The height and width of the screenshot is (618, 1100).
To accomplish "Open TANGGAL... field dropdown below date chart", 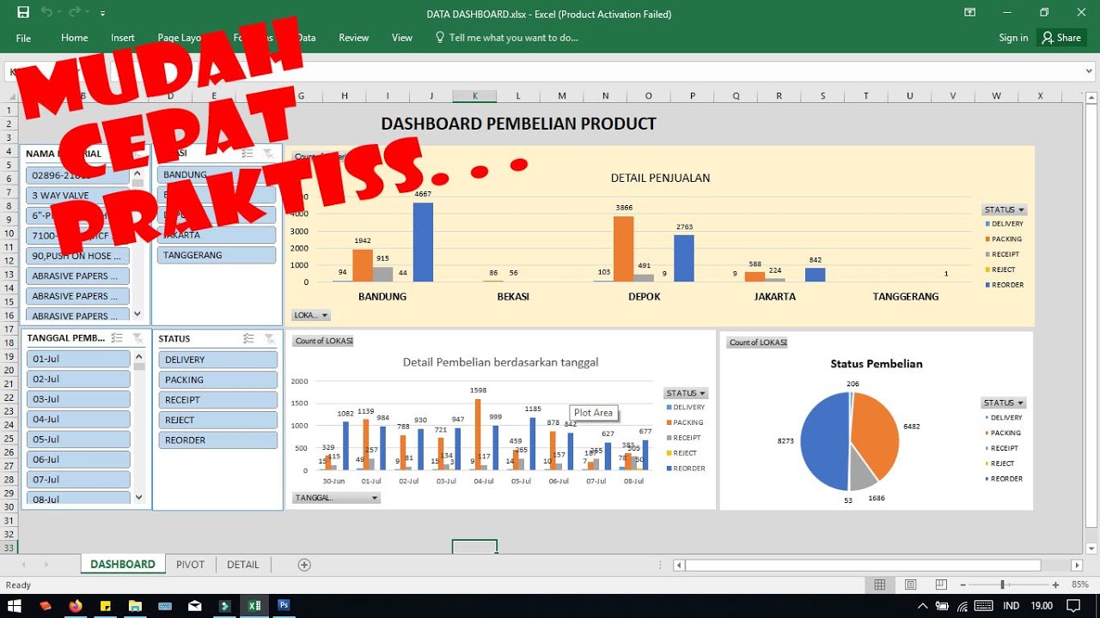I will [336, 498].
